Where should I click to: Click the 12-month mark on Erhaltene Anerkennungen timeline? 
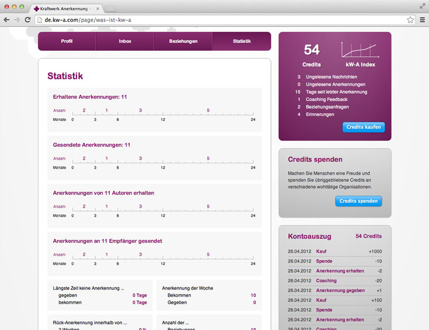click(x=163, y=114)
